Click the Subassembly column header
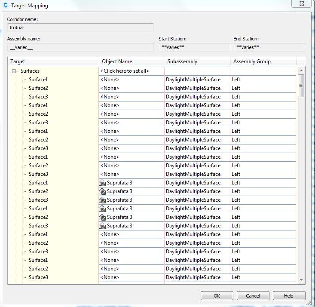The height and width of the screenshot is (307, 315). [198, 61]
